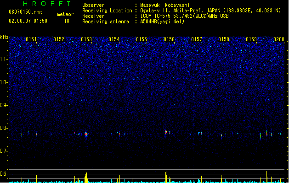Click the 0154 time marker
The width and height of the screenshot is (289, 183).
coord(114,39)
